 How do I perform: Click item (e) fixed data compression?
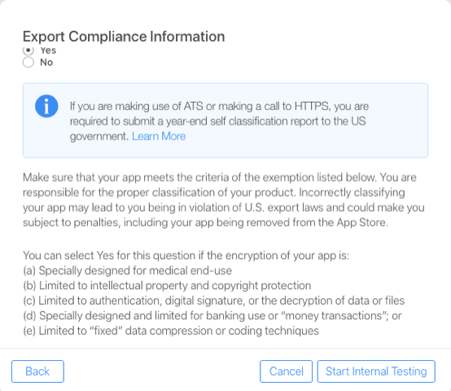(x=171, y=331)
